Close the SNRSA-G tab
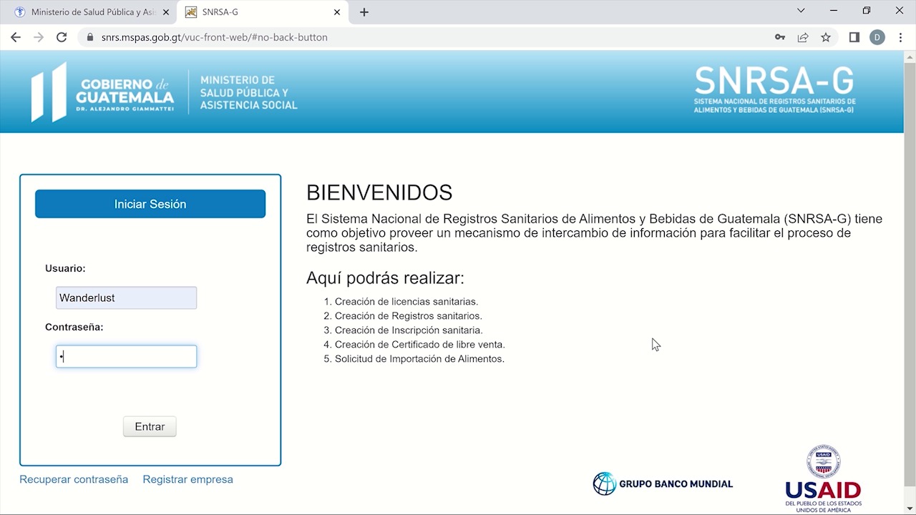 [337, 12]
